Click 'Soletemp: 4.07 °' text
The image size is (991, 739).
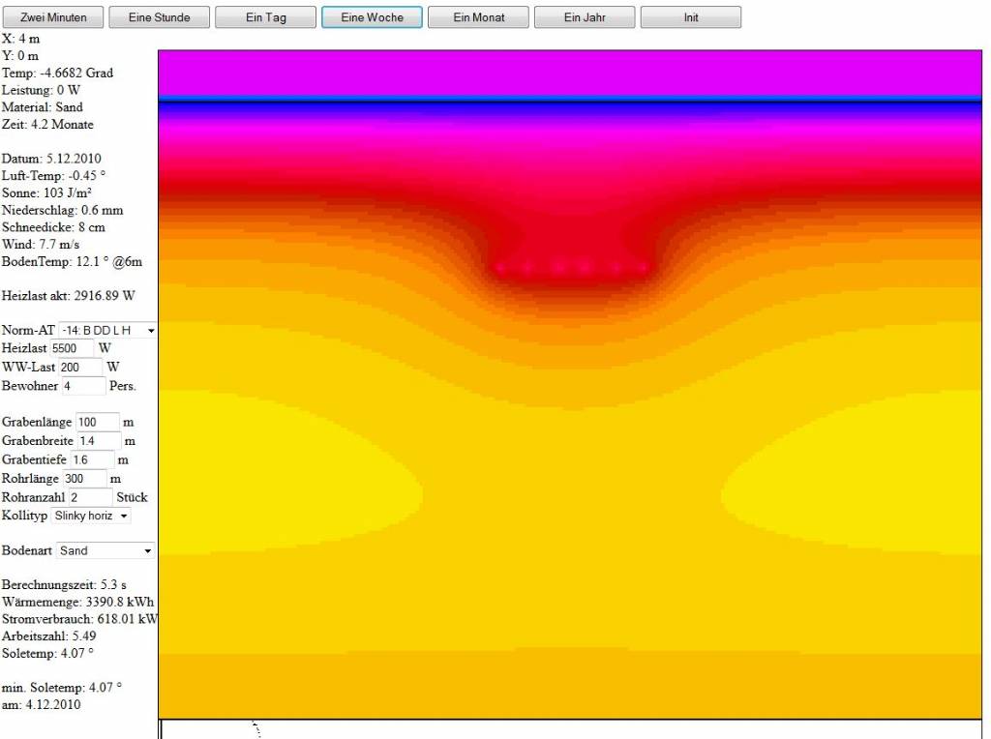point(47,653)
